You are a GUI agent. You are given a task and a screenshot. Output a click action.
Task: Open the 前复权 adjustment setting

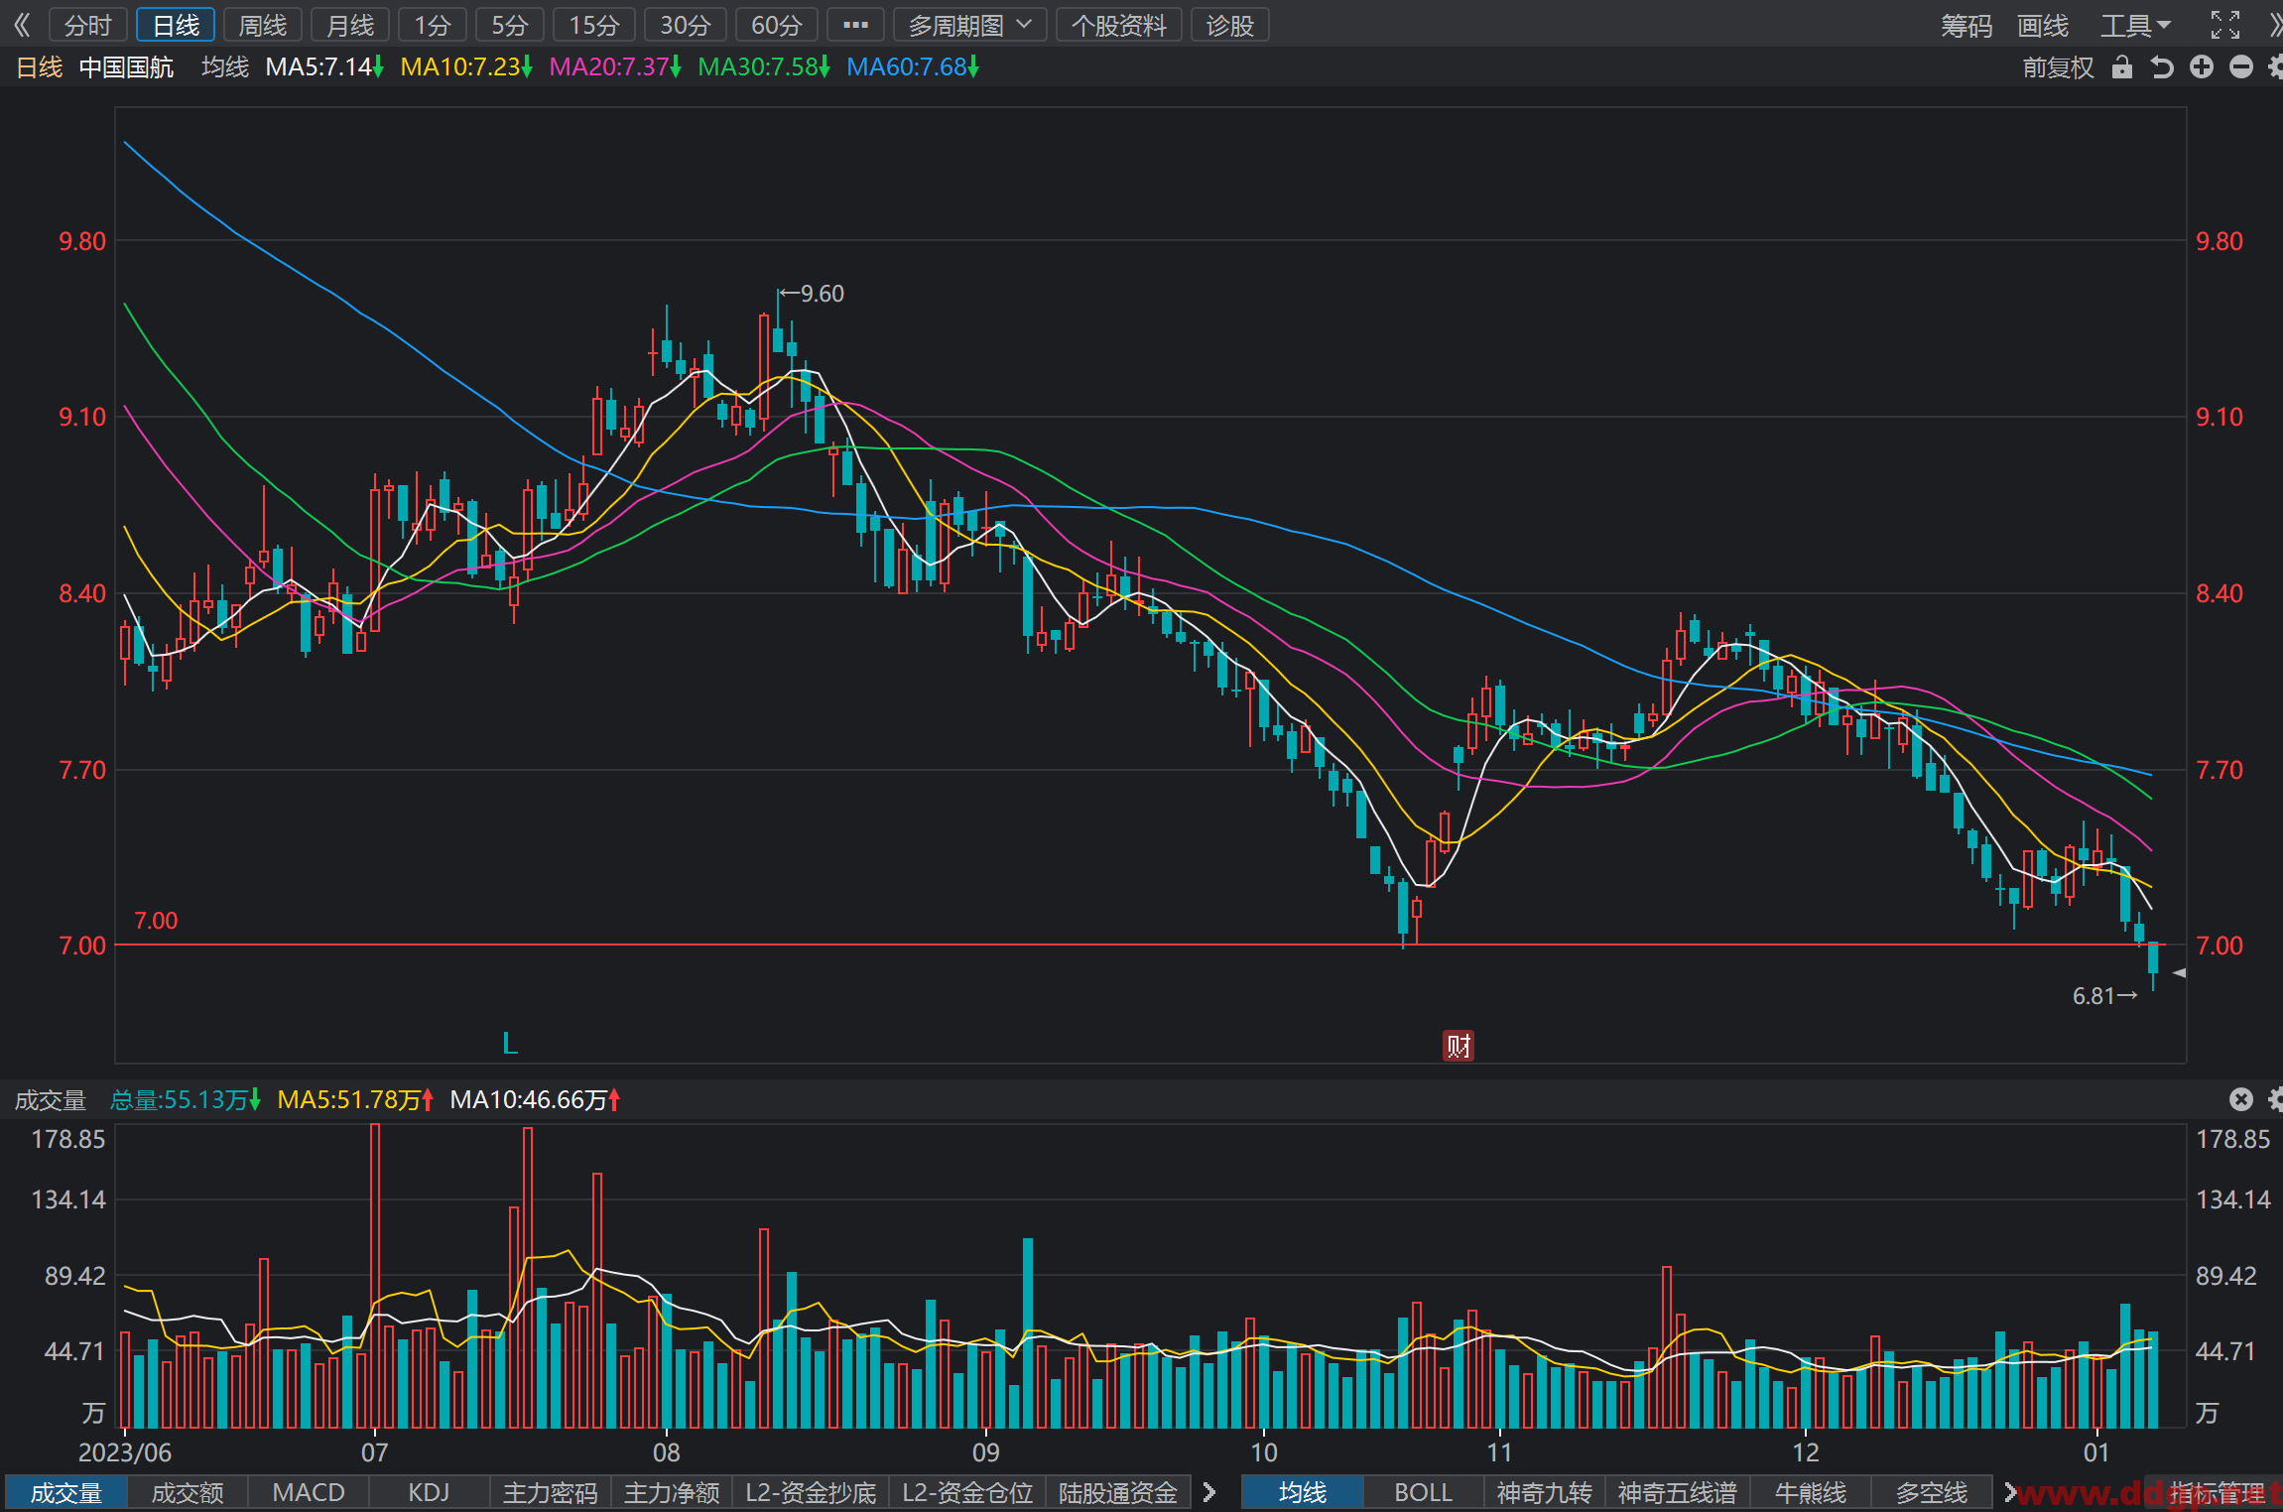[2059, 67]
